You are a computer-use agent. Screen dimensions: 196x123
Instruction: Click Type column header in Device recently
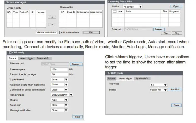(16, 12)
